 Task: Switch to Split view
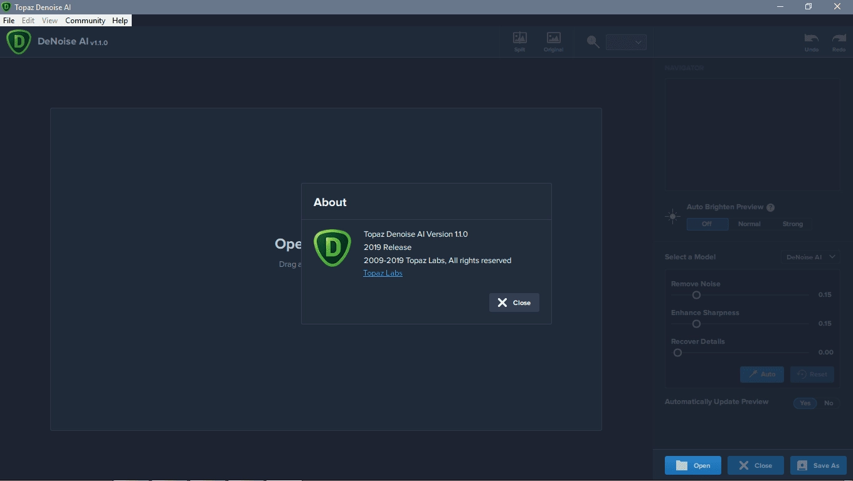(520, 42)
